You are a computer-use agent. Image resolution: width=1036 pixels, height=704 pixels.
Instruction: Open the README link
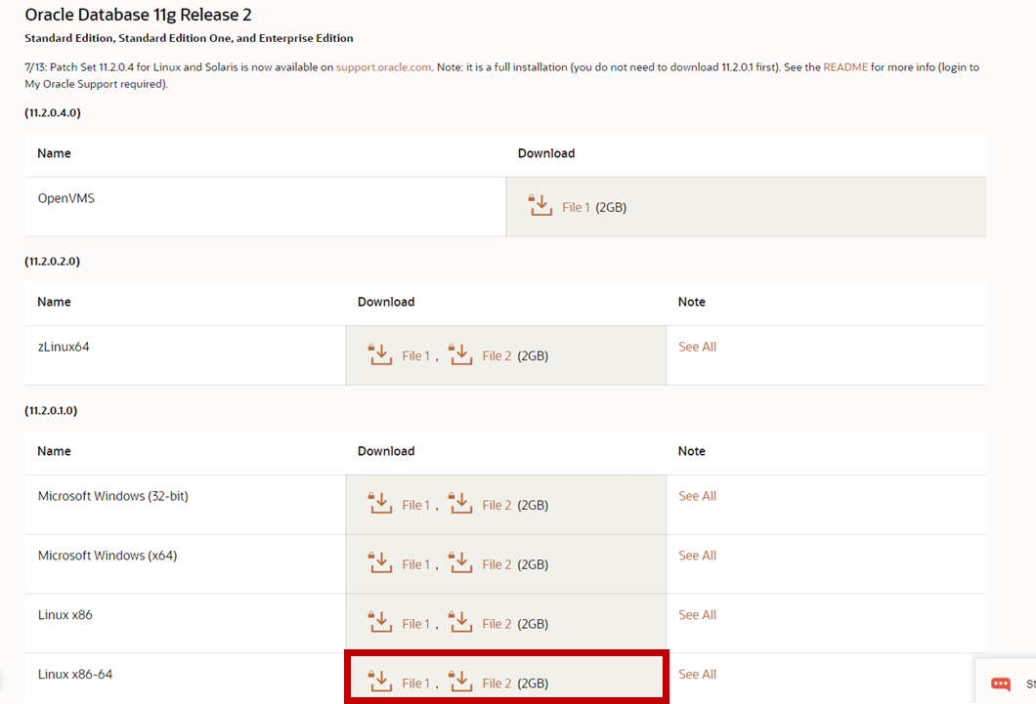845,67
